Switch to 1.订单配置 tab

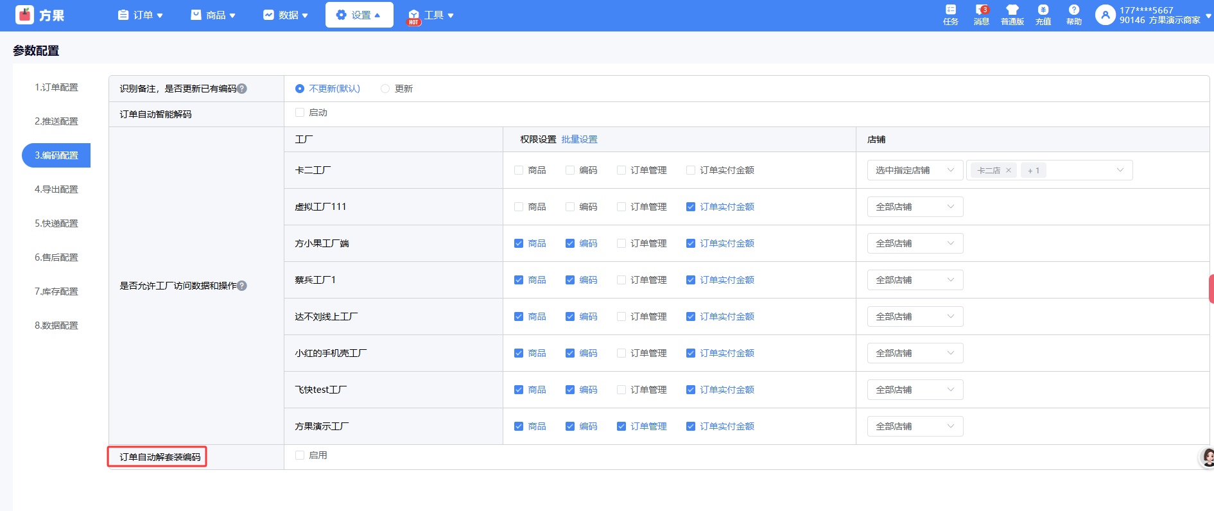pos(56,87)
